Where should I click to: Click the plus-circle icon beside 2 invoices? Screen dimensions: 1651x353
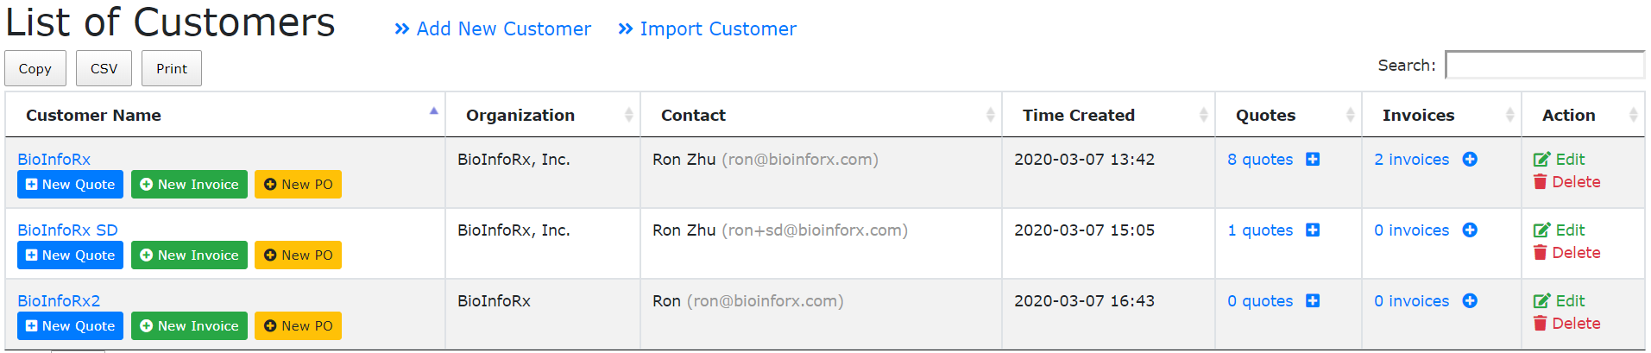click(x=1470, y=160)
